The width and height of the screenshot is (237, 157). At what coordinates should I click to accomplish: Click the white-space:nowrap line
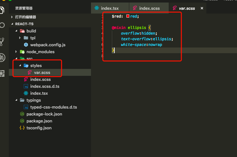point(141,45)
